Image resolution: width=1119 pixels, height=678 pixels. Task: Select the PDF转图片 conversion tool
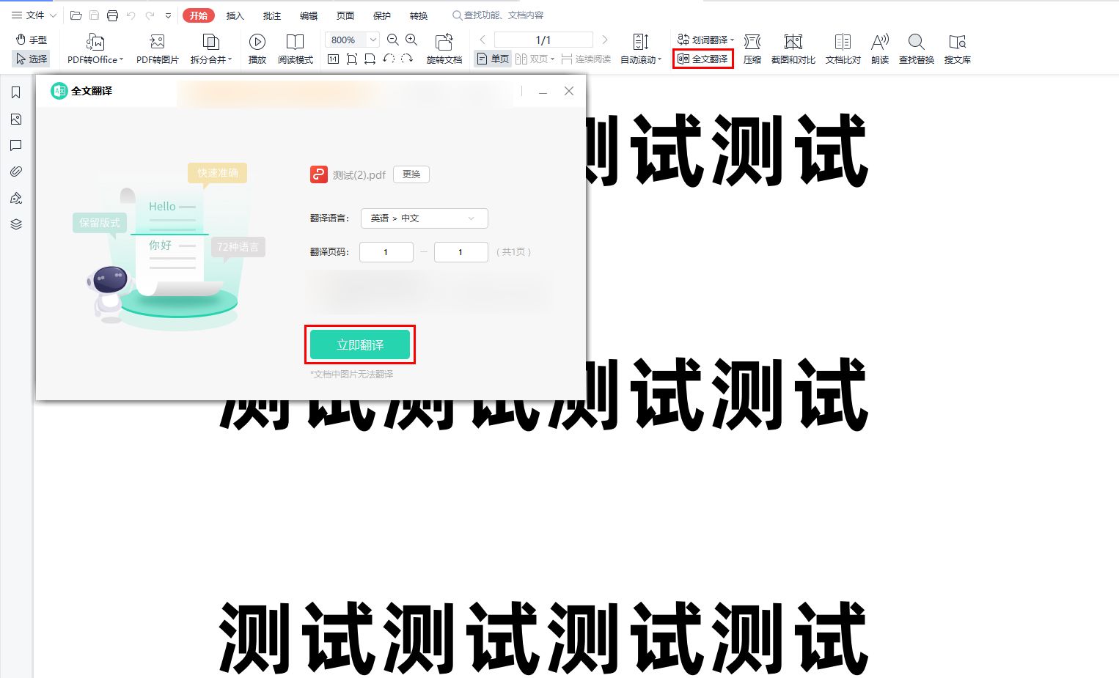pos(156,48)
